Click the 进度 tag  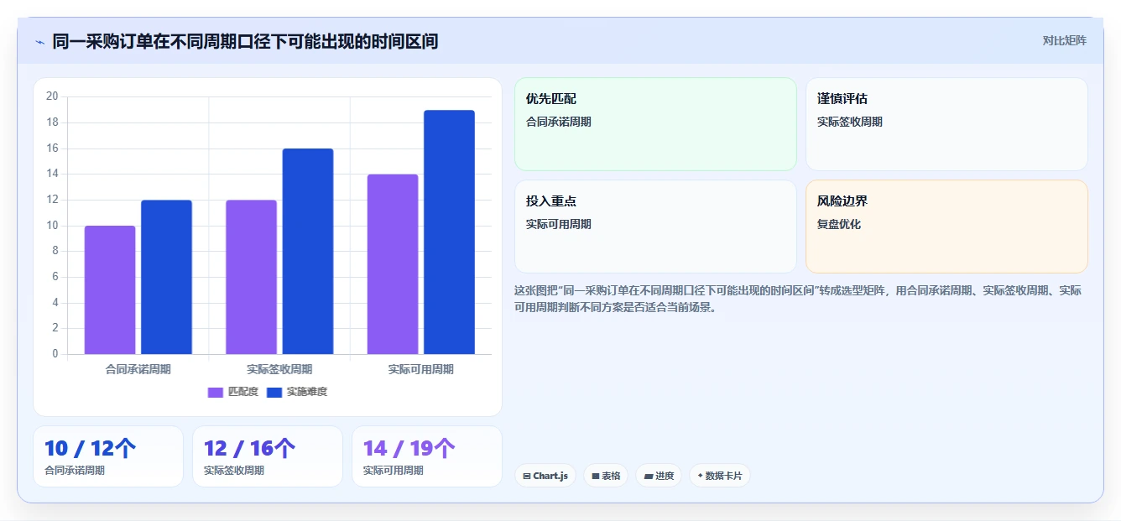click(x=659, y=476)
